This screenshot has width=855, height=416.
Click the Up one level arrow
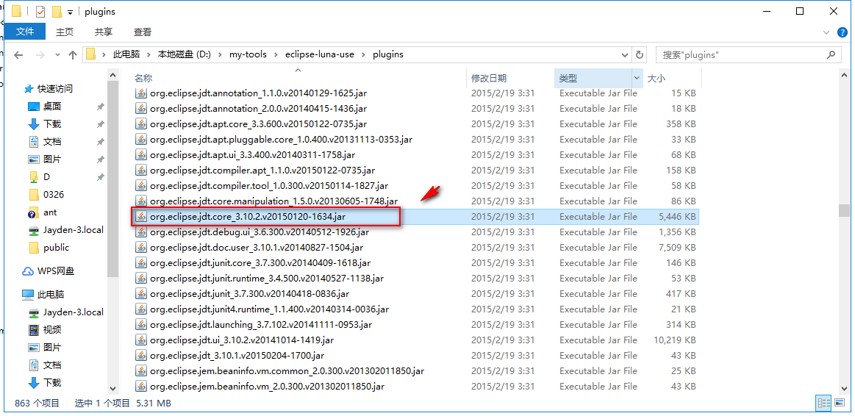click(72, 55)
